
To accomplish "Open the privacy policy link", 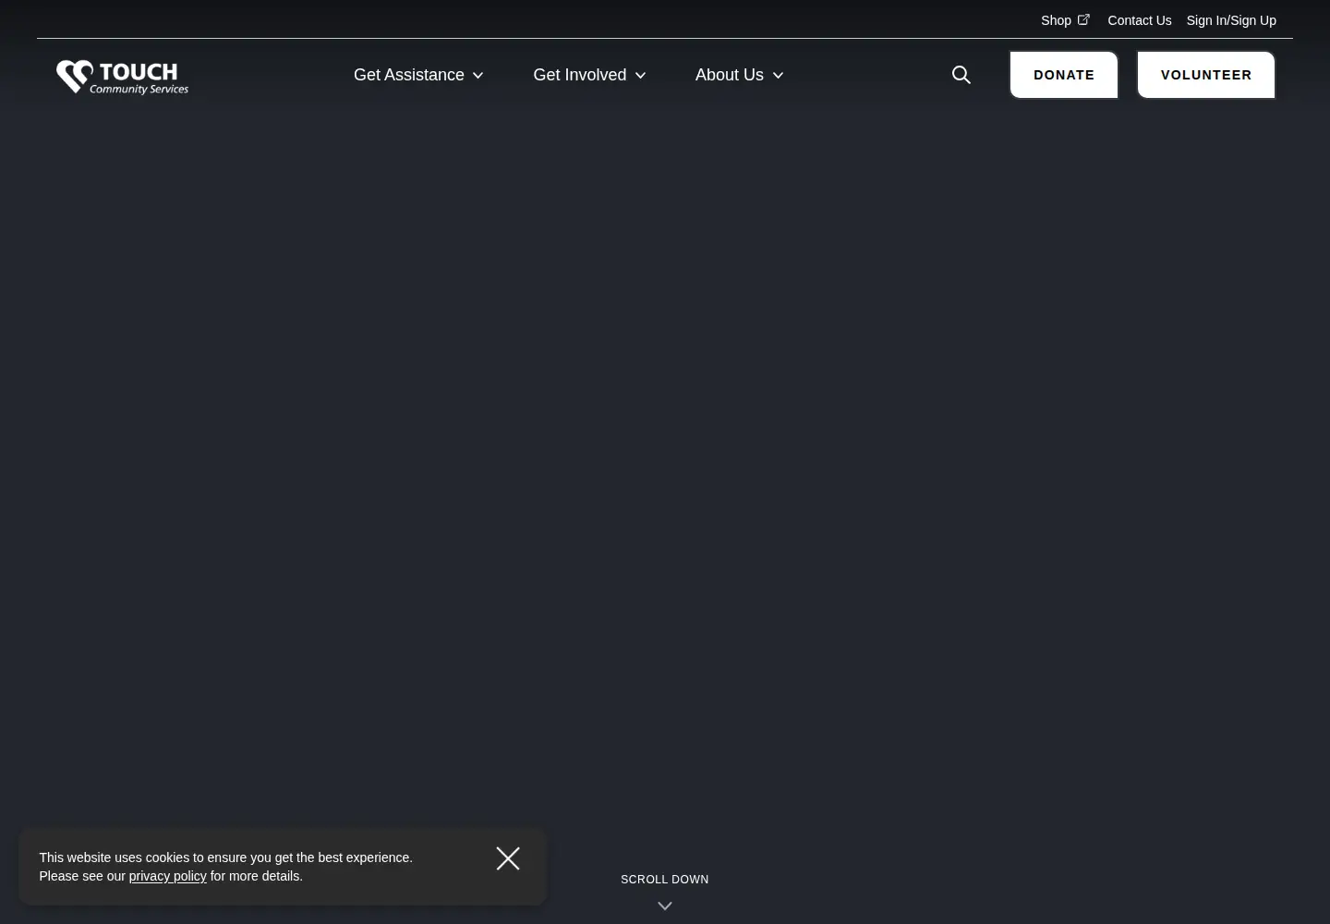I will 167,876.
